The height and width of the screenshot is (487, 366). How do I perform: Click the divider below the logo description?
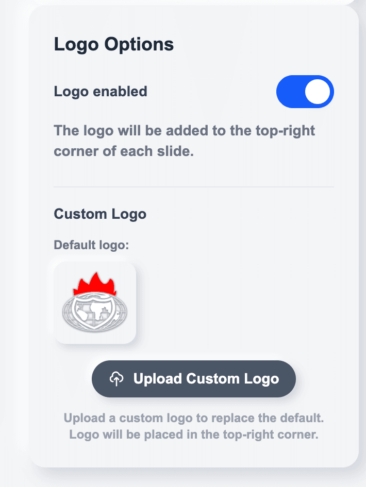193,187
